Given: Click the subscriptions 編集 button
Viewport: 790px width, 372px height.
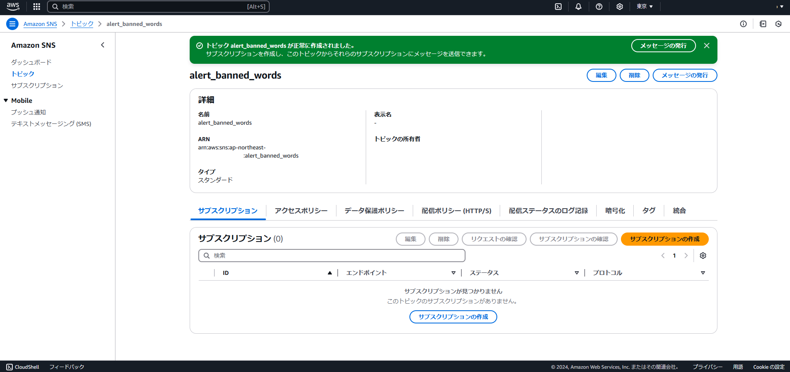Looking at the screenshot, I should point(411,239).
